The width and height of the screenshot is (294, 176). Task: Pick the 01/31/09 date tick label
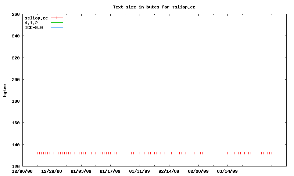coord(140,171)
